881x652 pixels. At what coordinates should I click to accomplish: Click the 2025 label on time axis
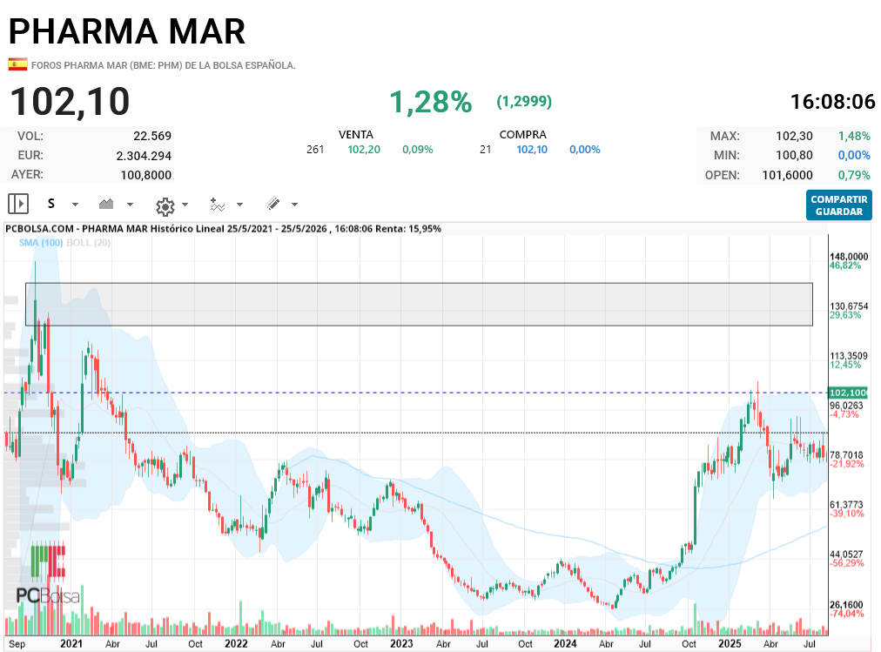click(730, 643)
